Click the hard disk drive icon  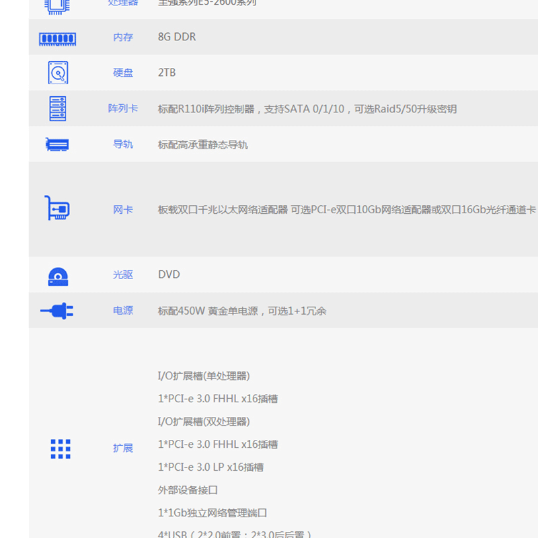(58, 73)
